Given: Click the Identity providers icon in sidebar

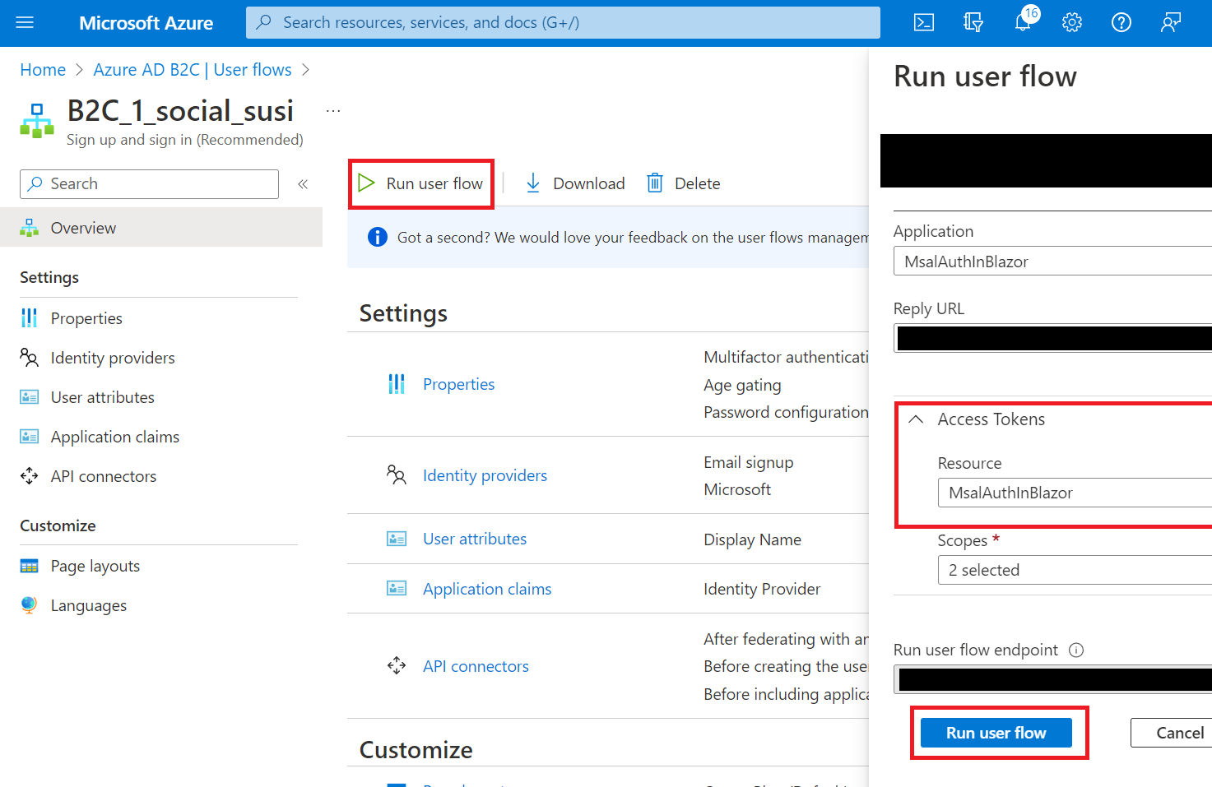Looking at the screenshot, I should 30,358.
